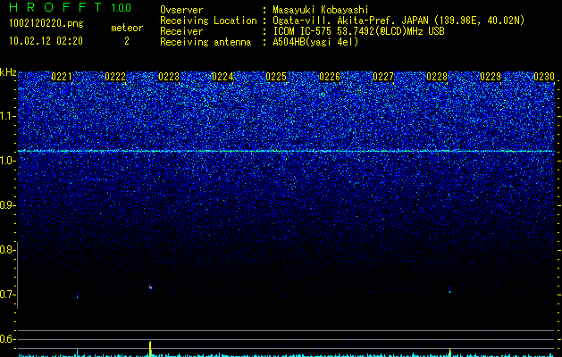Viewport: 562px width, 357px height.
Task: Click the meteor echo near 0223
Action: [x=150, y=287]
